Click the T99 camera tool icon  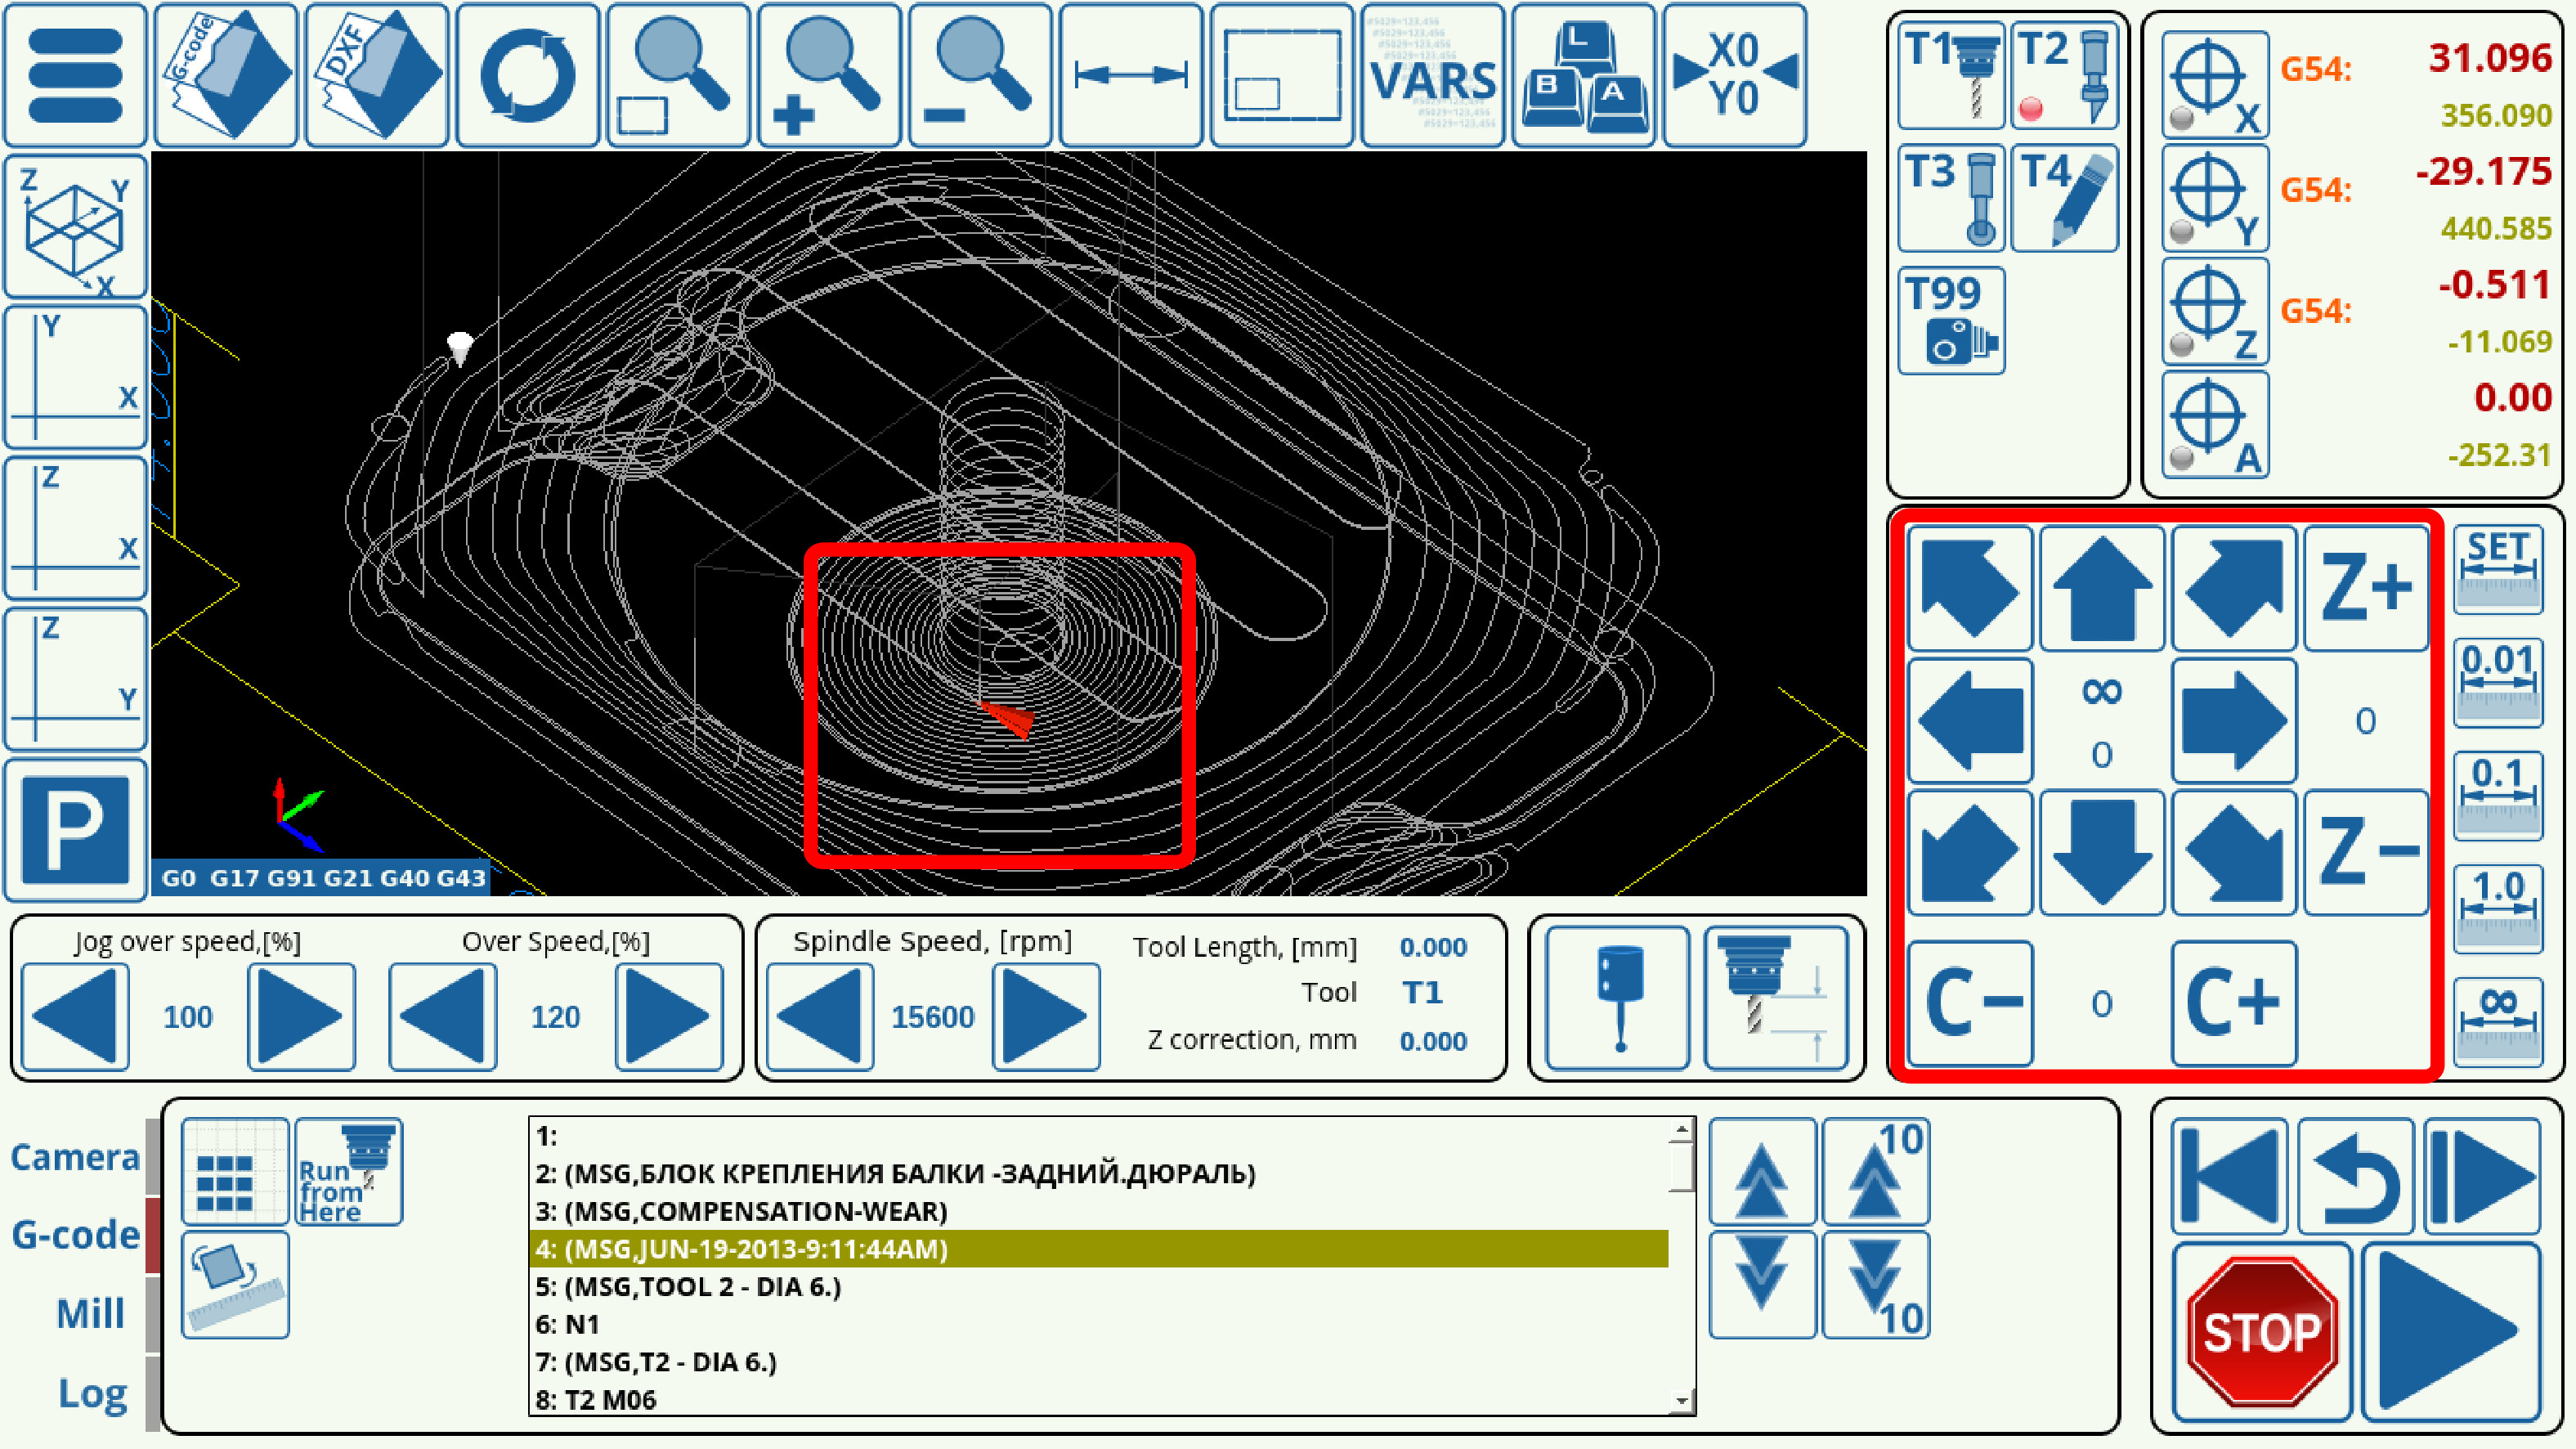pyautogui.click(x=1951, y=321)
